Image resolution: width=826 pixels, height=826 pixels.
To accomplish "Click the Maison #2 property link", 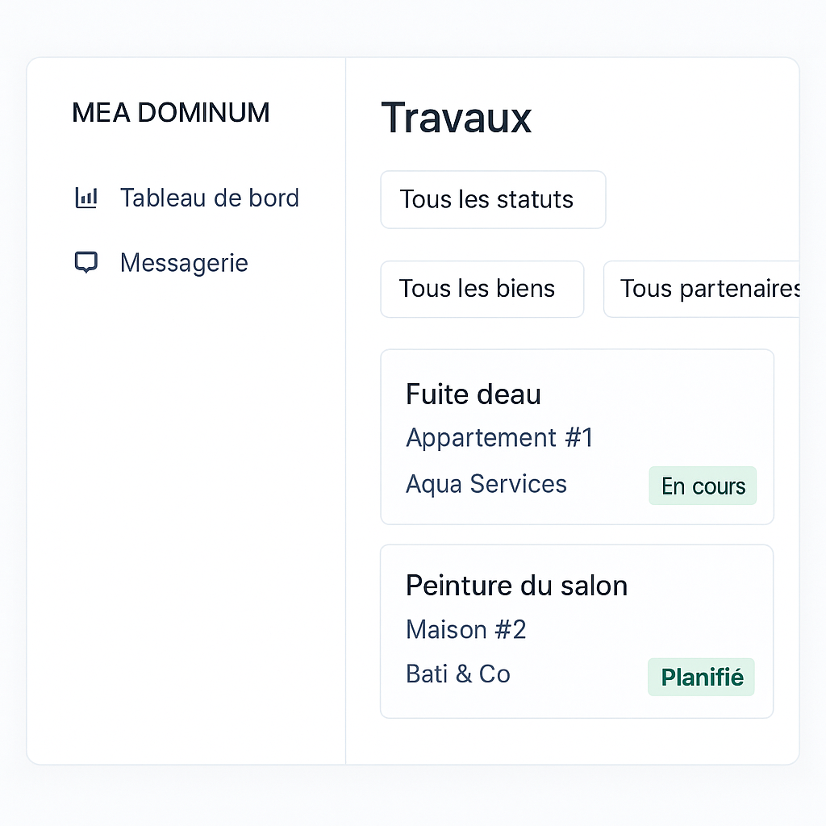I will [x=465, y=629].
